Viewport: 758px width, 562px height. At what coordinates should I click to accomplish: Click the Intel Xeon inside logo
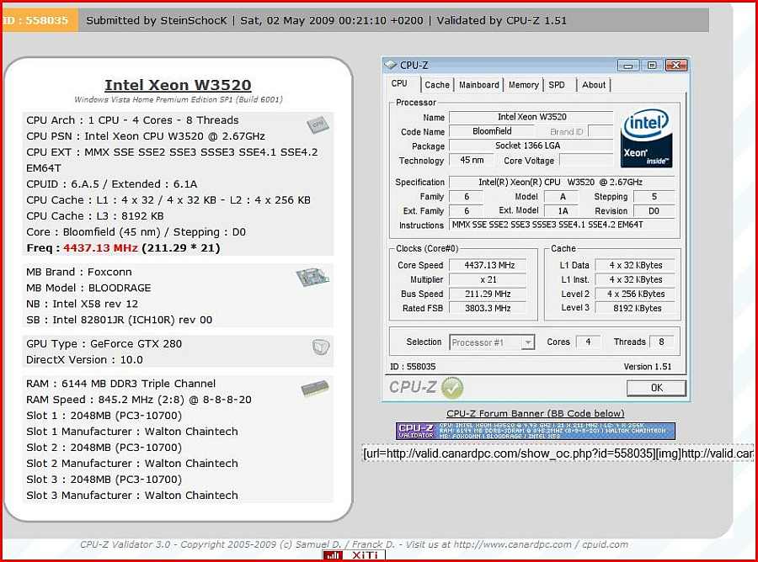[x=646, y=139]
